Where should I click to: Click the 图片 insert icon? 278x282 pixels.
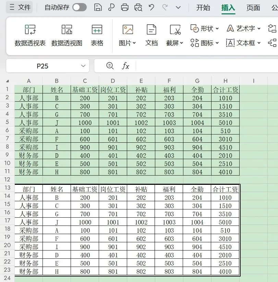[128, 29]
